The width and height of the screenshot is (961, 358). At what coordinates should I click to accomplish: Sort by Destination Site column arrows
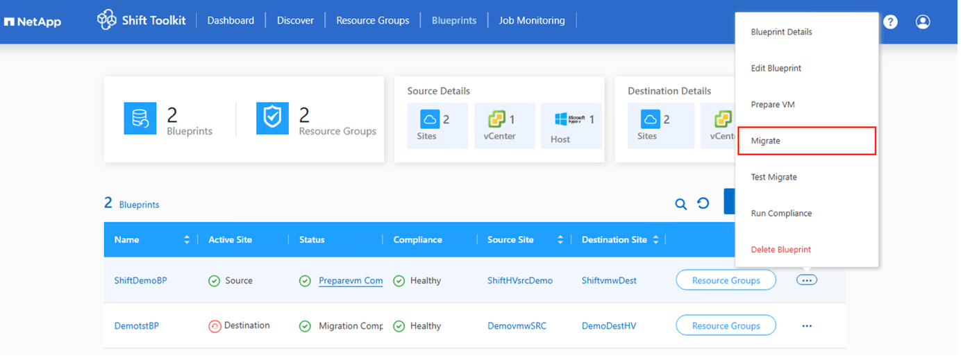point(655,240)
